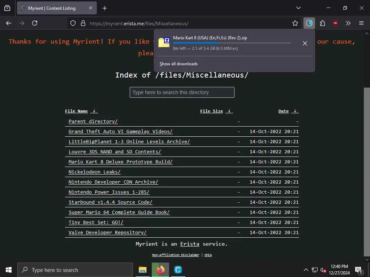Click the Mario Kart 8 zip file icon

[164, 43]
